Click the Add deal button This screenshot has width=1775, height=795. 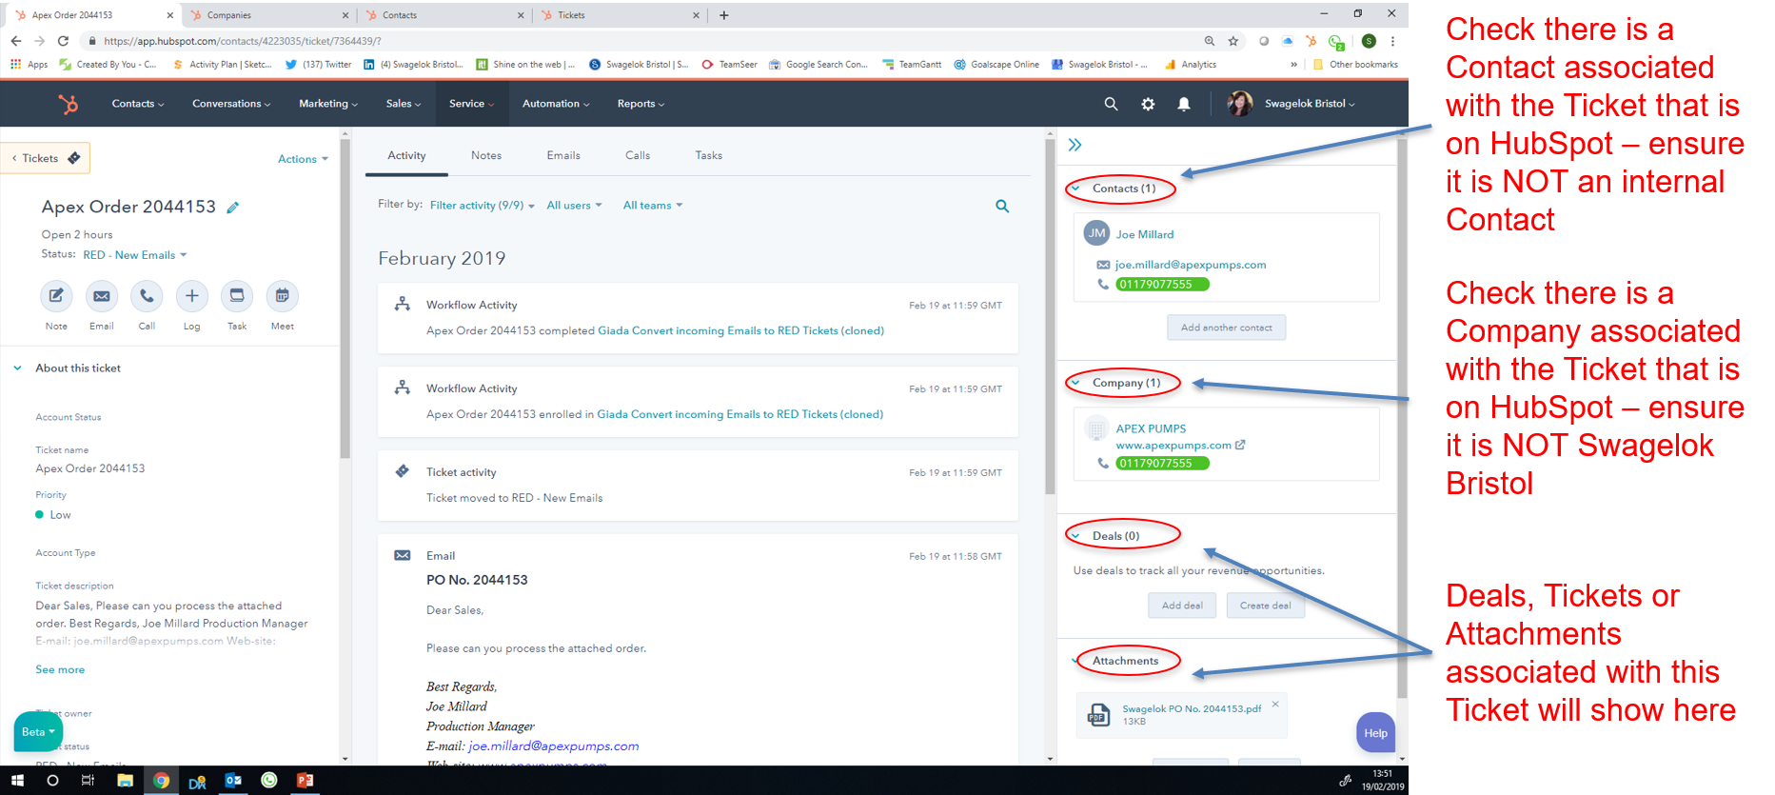coord(1182,606)
